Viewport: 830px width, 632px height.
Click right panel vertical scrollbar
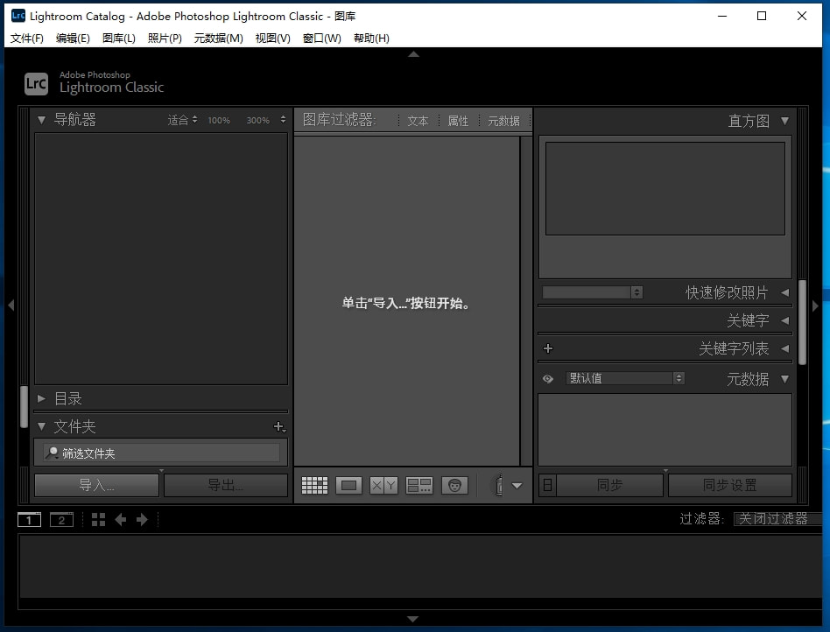(803, 322)
